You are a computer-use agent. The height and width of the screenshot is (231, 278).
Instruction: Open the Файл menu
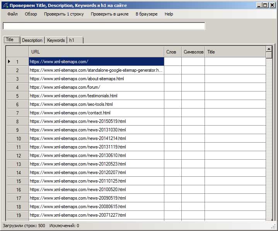(x=12, y=14)
